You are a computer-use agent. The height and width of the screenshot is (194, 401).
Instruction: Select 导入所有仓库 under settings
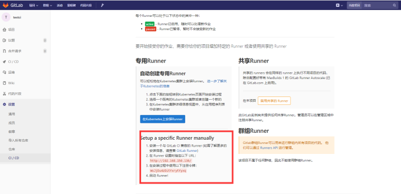pos(18,140)
